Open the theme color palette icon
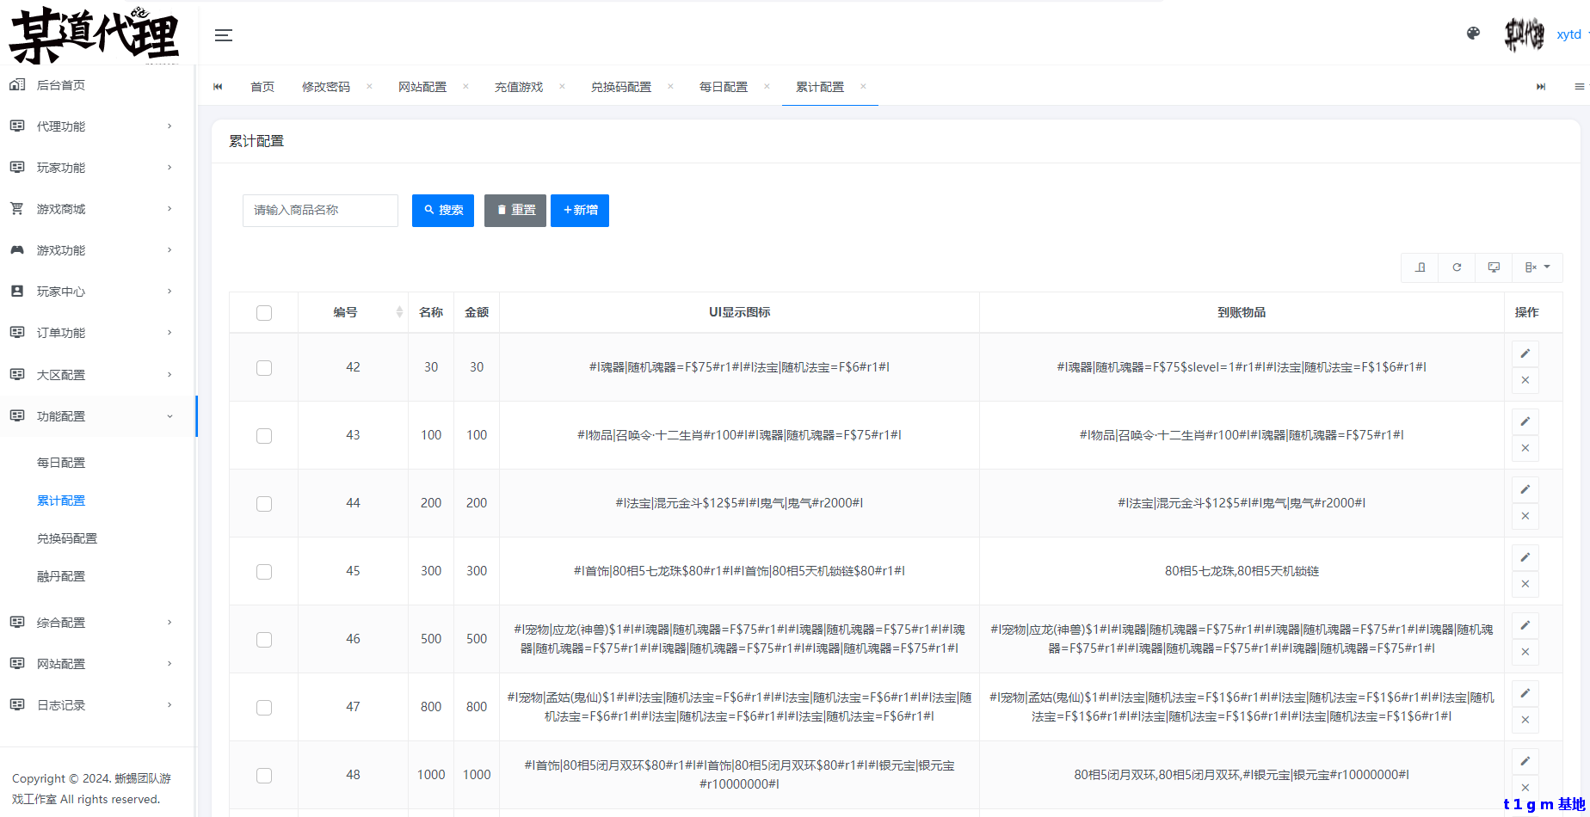 pyautogui.click(x=1473, y=34)
